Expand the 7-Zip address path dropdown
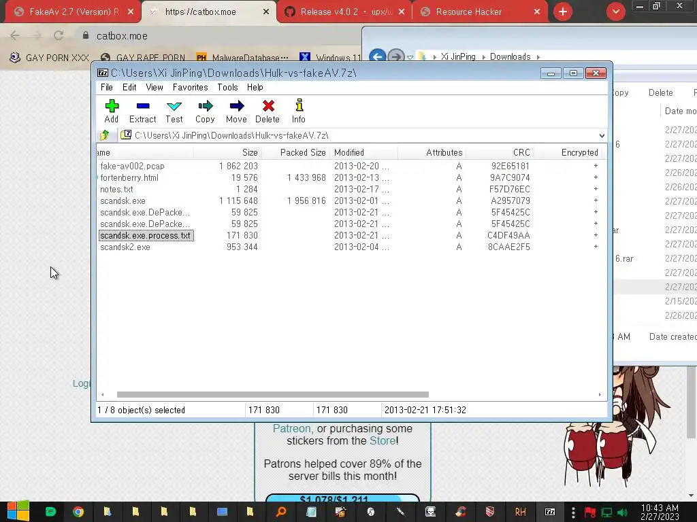The image size is (697, 522). tap(602, 135)
